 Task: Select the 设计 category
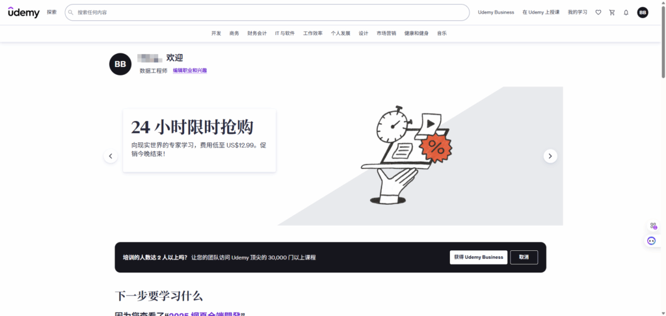pyautogui.click(x=363, y=33)
